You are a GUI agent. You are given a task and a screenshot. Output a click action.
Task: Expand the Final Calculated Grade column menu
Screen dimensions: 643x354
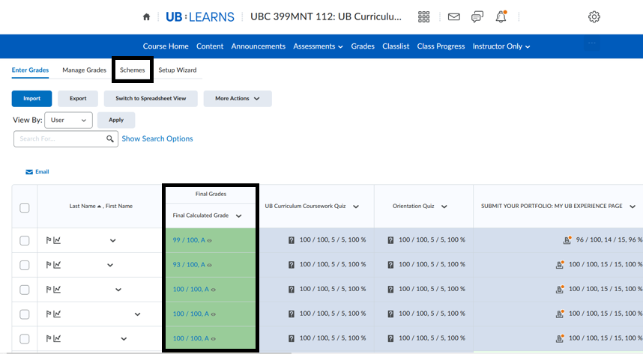pyautogui.click(x=238, y=216)
